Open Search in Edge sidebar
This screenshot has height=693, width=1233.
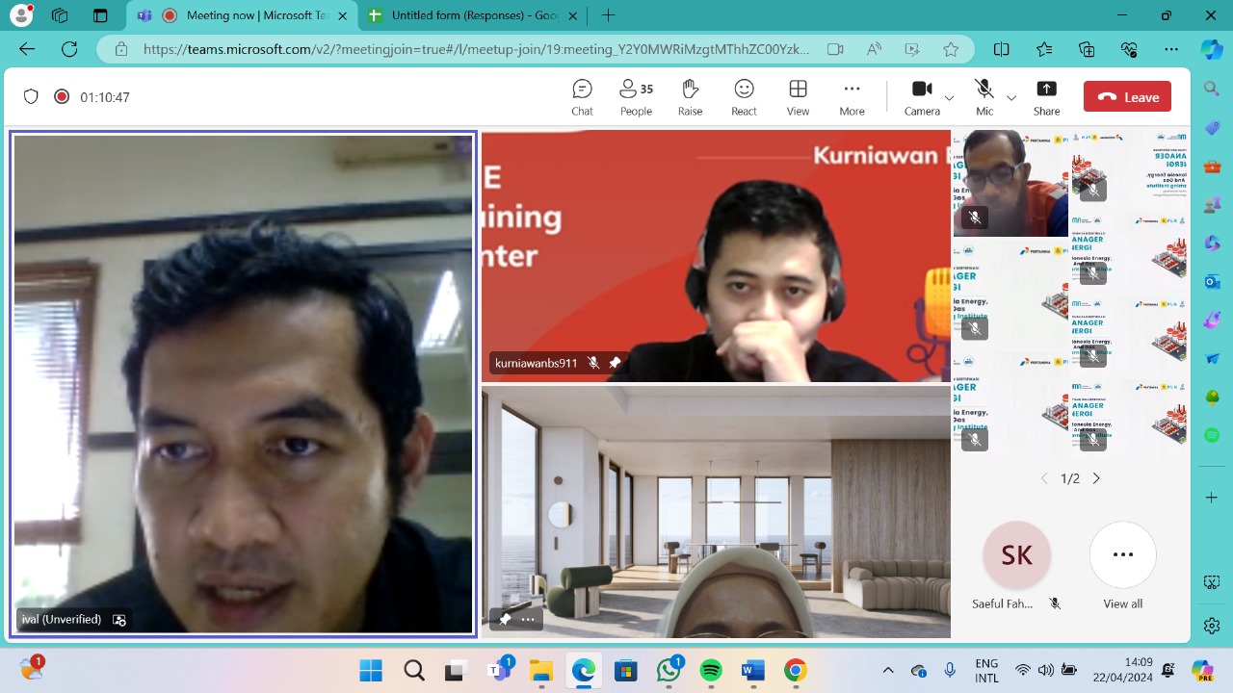pos(1212,89)
